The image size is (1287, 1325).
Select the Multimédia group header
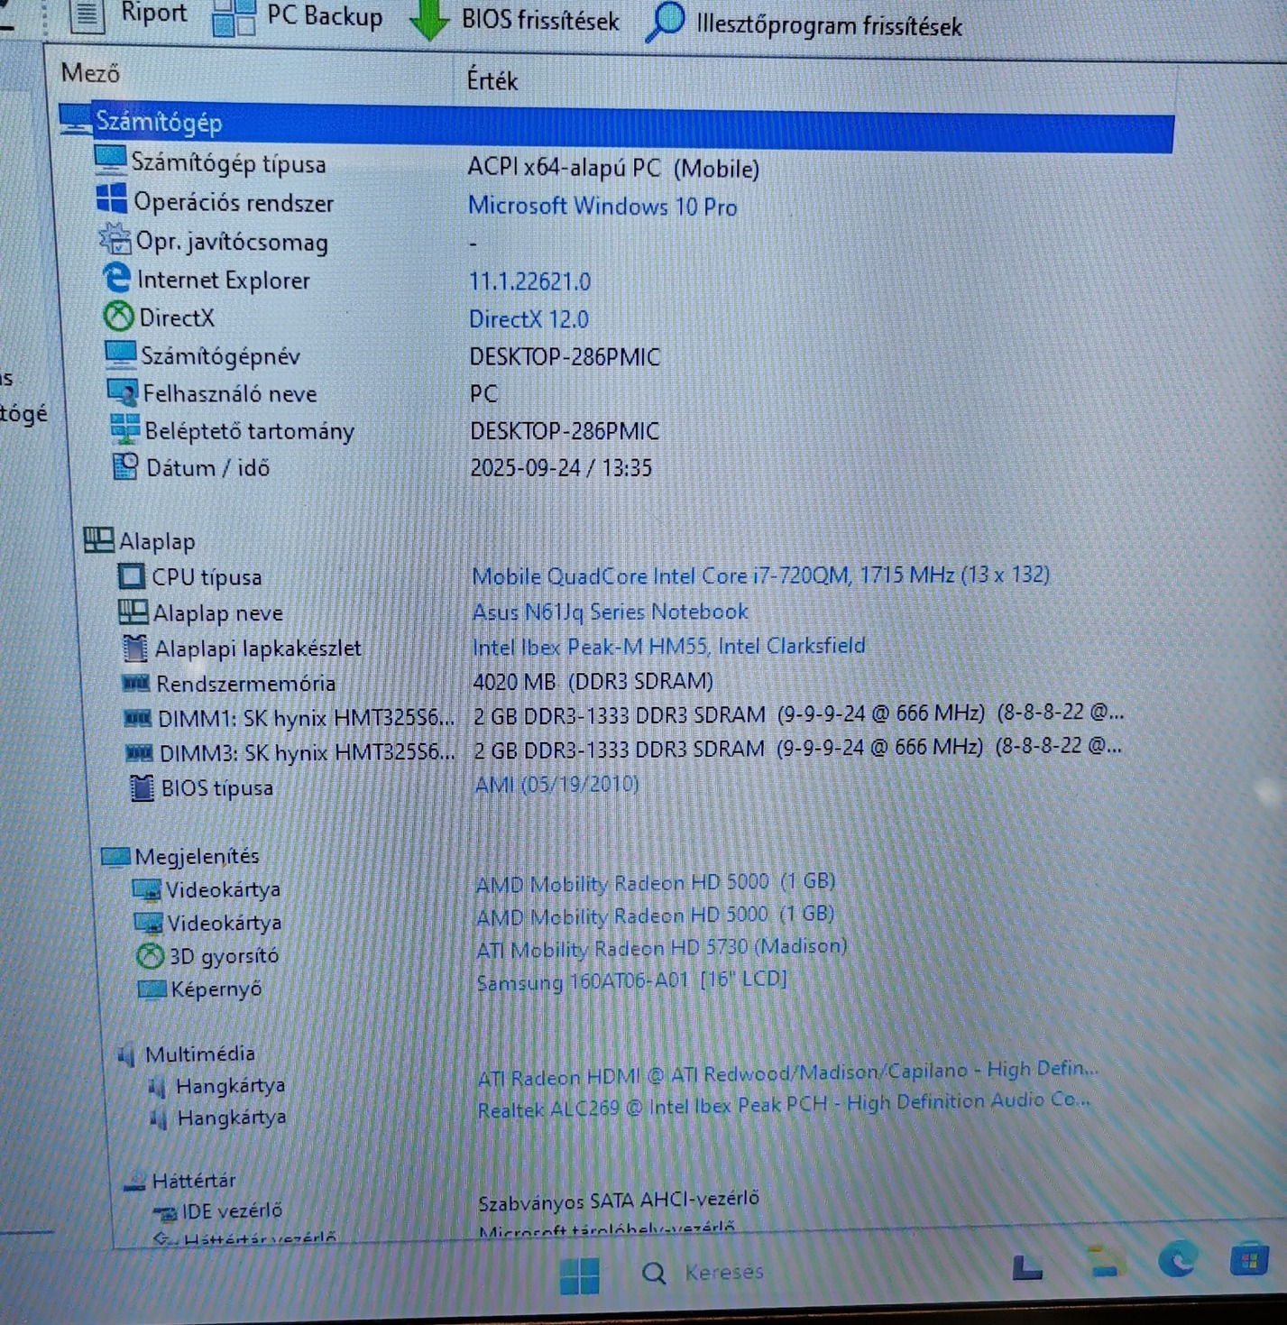[186, 1054]
